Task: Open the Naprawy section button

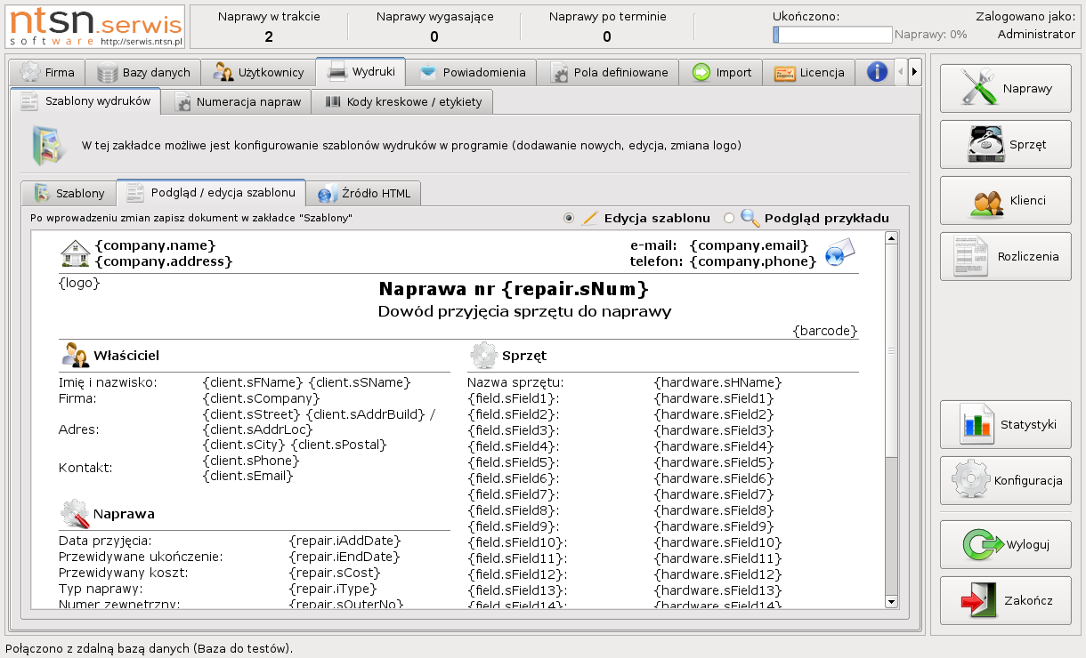Action: [1005, 88]
